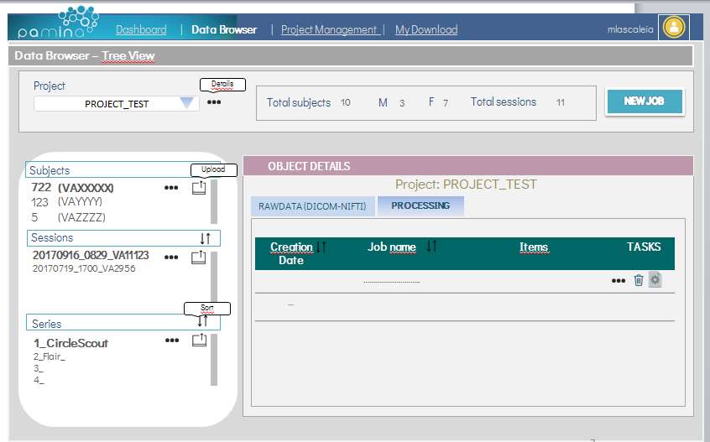Click the upload icon for subject 722

pyautogui.click(x=198, y=189)
